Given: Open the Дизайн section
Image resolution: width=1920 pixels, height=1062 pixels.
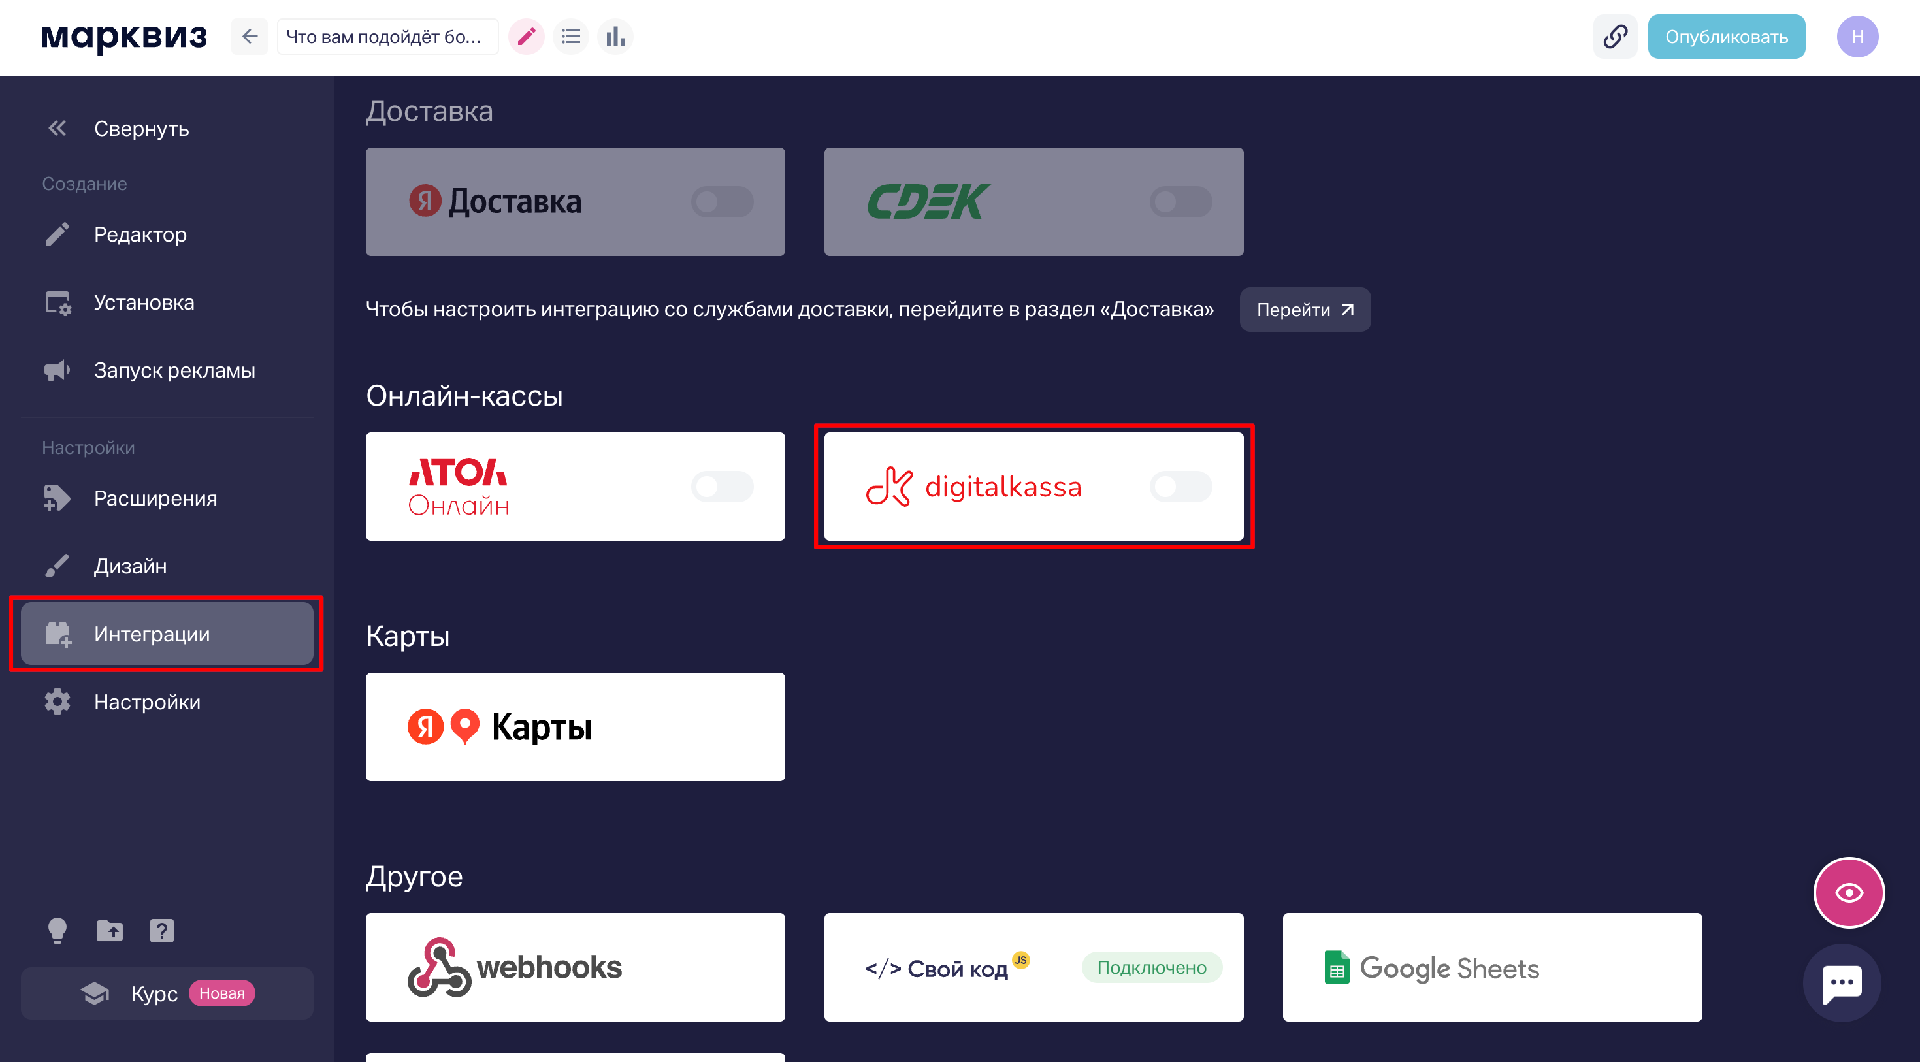Looking at the screenshot, I should tap(131, 566).
